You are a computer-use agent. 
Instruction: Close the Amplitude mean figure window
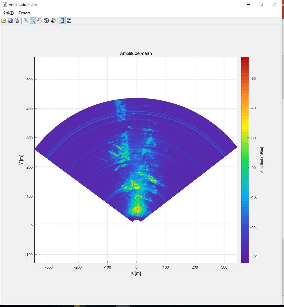click(275, 4)
